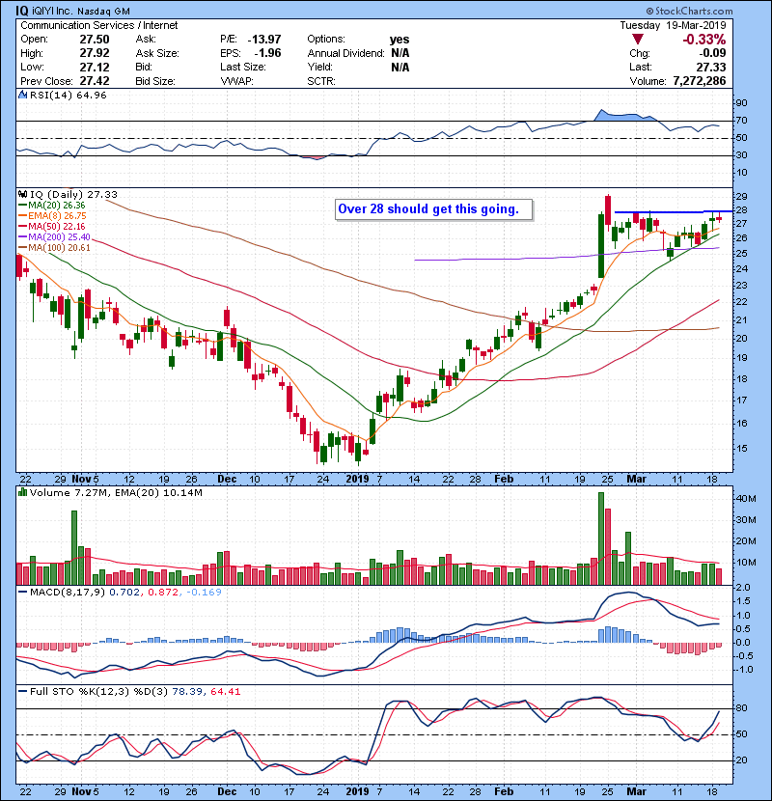This screenshot has width=772, height=801.
Task: Click the blue horizontal resistance line at 28
Action: point(674,211)
